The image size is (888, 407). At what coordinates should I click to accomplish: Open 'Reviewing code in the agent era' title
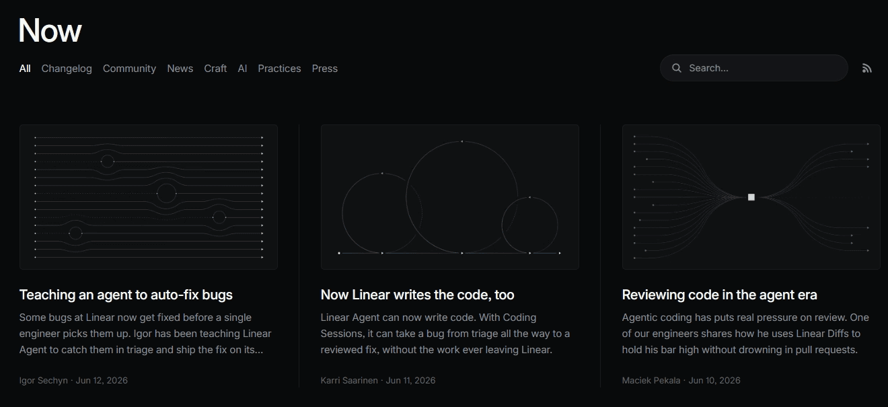[x=720, y=295]
